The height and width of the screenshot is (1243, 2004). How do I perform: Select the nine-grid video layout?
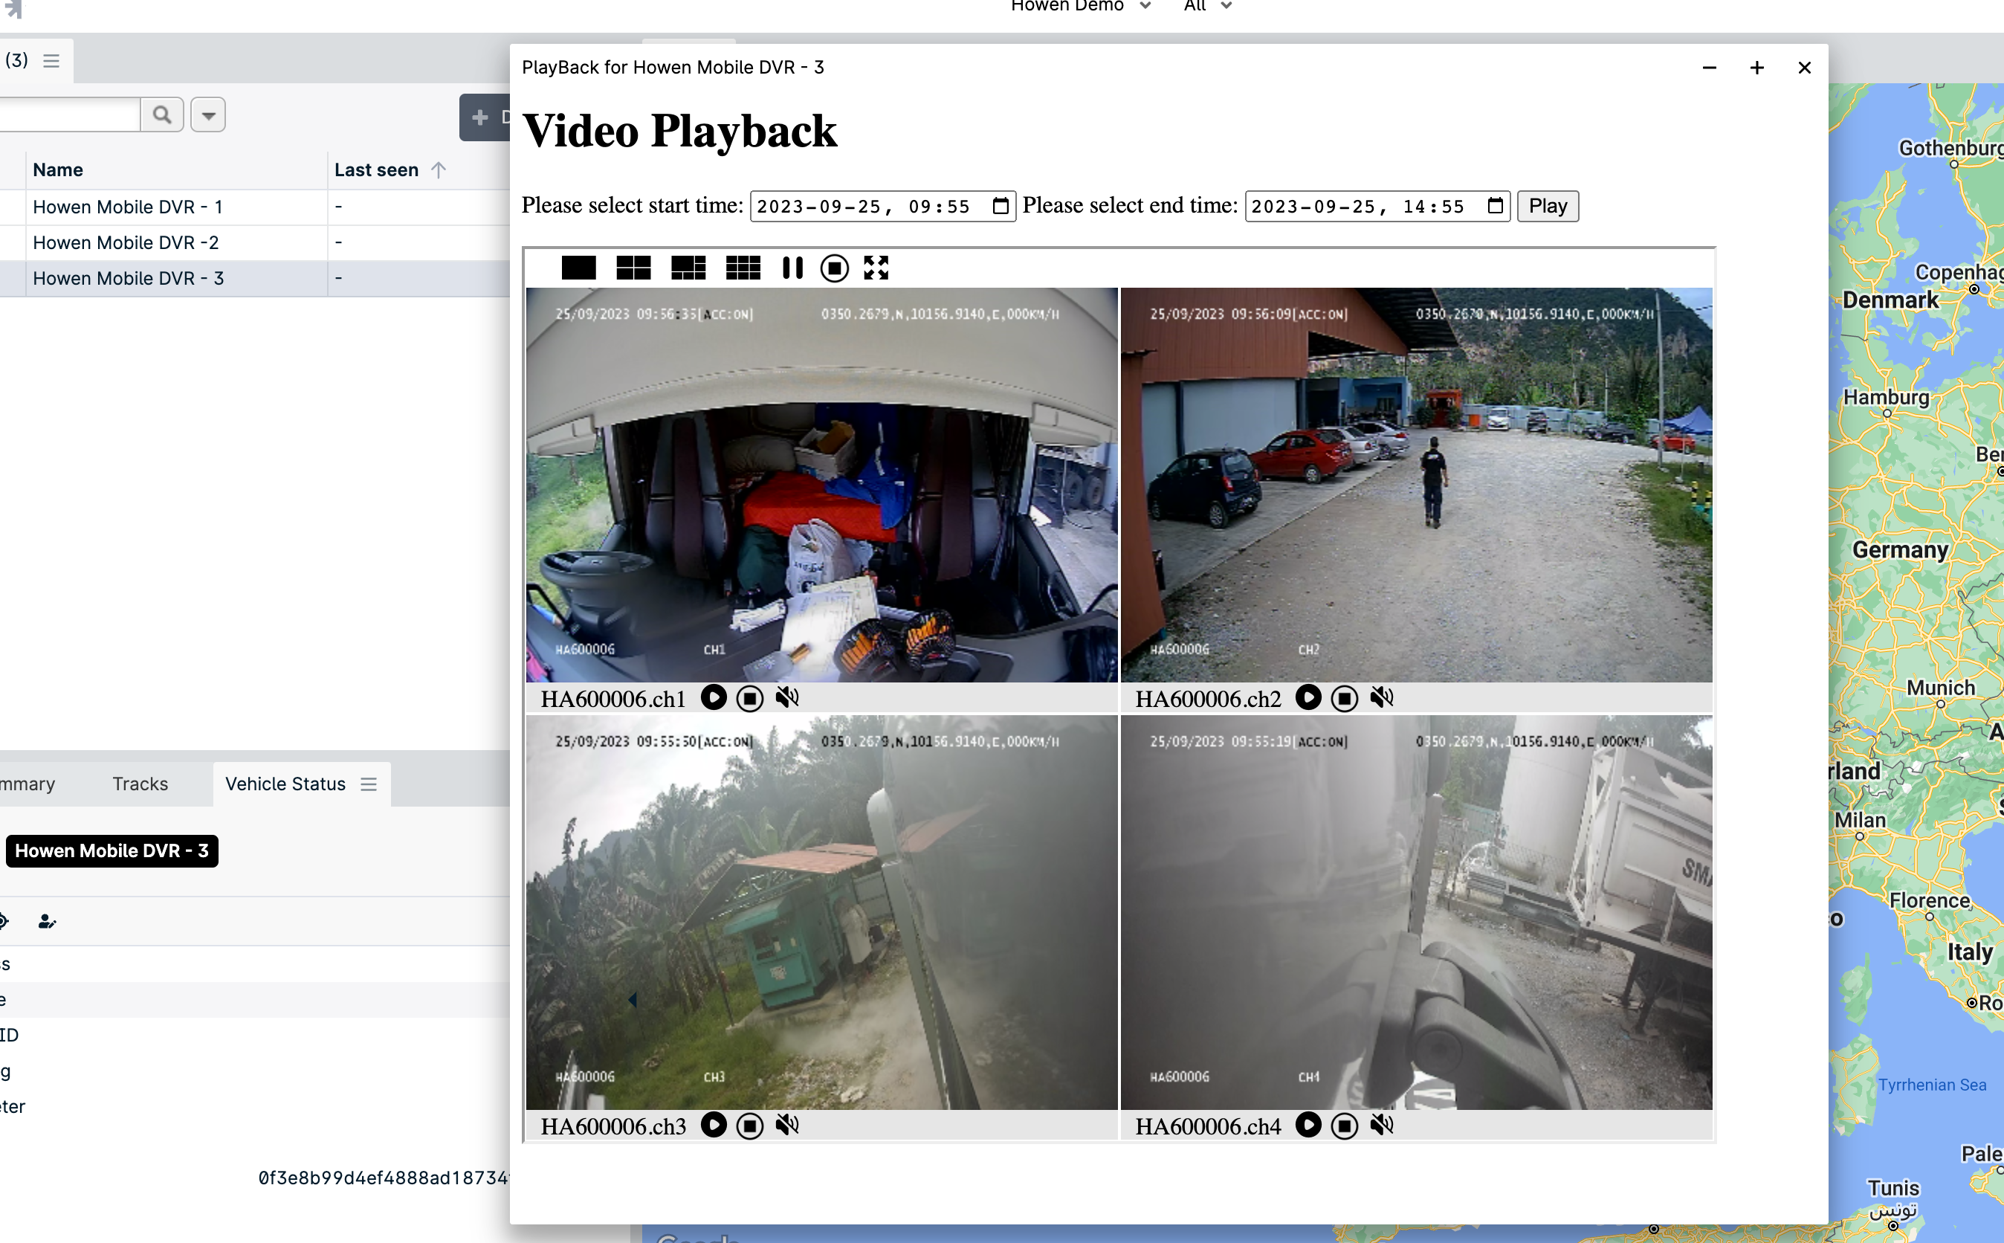(743, 268)
